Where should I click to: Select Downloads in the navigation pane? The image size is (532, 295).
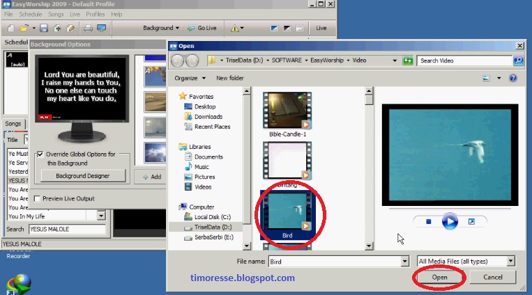click(x=208, y=117)
